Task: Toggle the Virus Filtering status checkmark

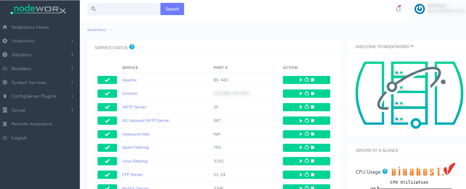Action: [x=107, y=161]
